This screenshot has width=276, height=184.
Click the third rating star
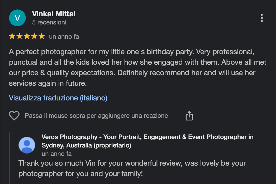(x=27, y=37)
